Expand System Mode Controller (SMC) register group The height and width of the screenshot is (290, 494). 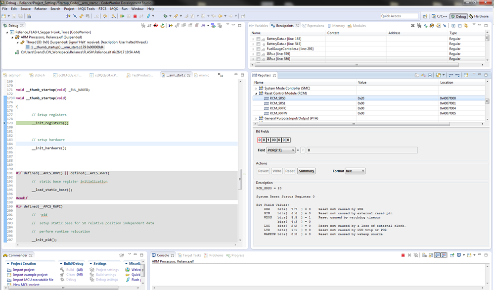[256, 88]
